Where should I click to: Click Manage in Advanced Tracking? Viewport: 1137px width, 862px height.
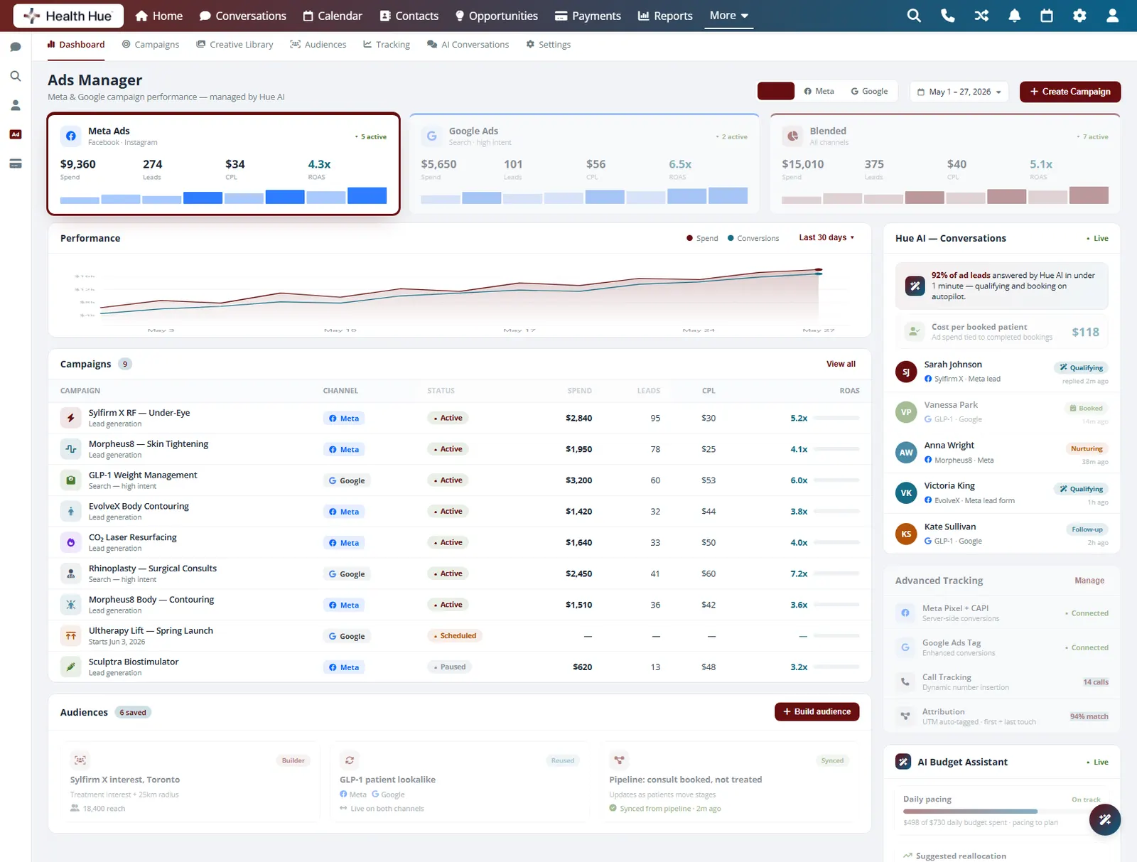click(1089, 581)
